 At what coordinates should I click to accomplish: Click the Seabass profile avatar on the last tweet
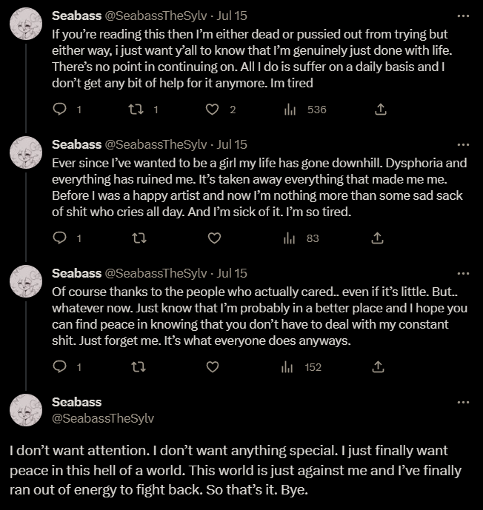click(24, 411)
